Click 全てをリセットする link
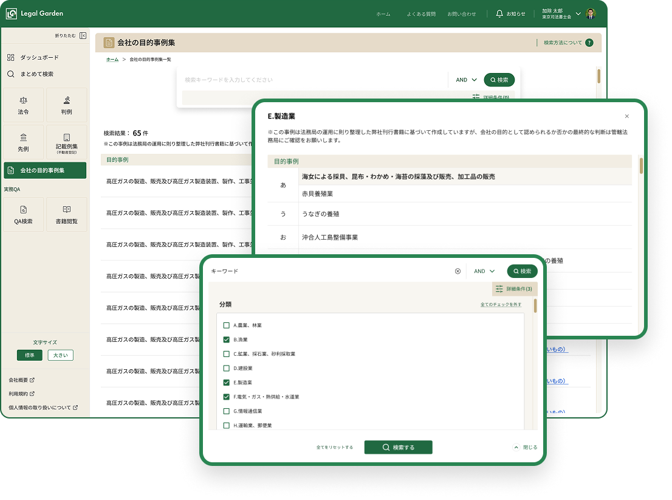The height and width of the screenshot is (500, 672). coord(335,447)
